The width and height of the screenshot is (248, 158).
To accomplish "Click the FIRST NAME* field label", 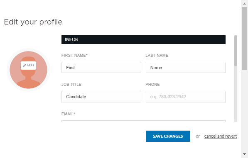I will [x=74, y=56].
